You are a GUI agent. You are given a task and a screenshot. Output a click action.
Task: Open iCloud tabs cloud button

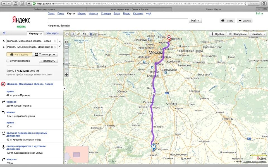(x=15, y=3)
